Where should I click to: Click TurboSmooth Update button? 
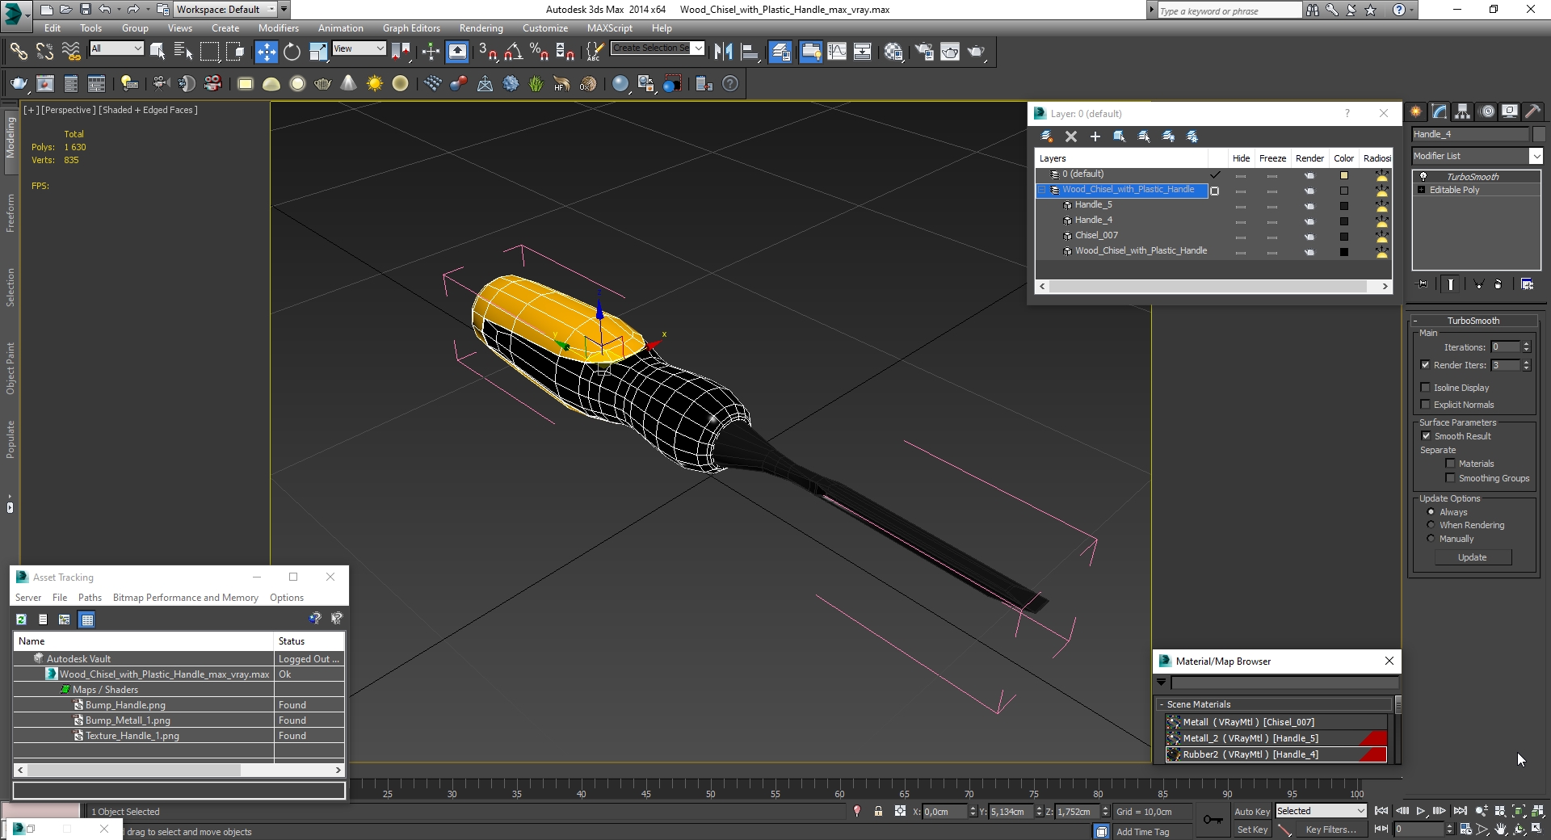click(x=1473, y=557)
